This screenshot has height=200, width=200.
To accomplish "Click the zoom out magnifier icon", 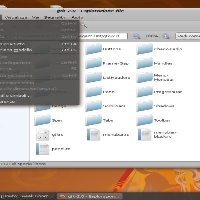I will 137,36.
